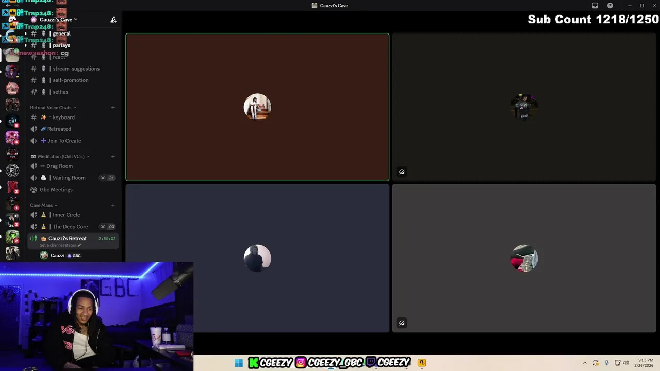Screen dimensions: 660x371
Task: Show hidden system tray icons
Action: (x=584, y=363)
